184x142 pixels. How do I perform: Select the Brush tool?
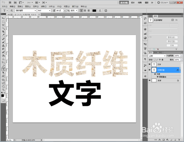[x=3, y=42]
